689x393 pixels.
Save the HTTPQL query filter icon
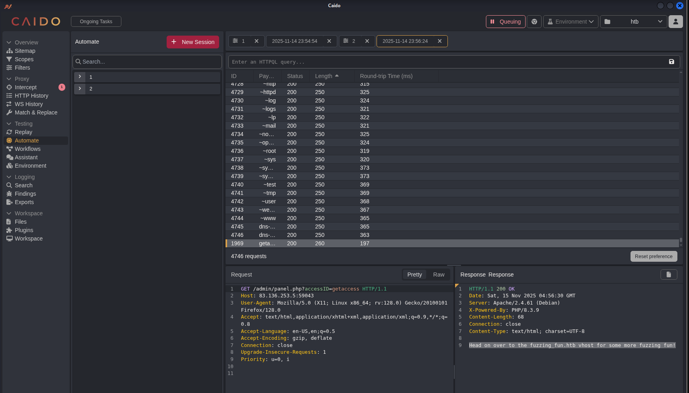pos(671,62)
